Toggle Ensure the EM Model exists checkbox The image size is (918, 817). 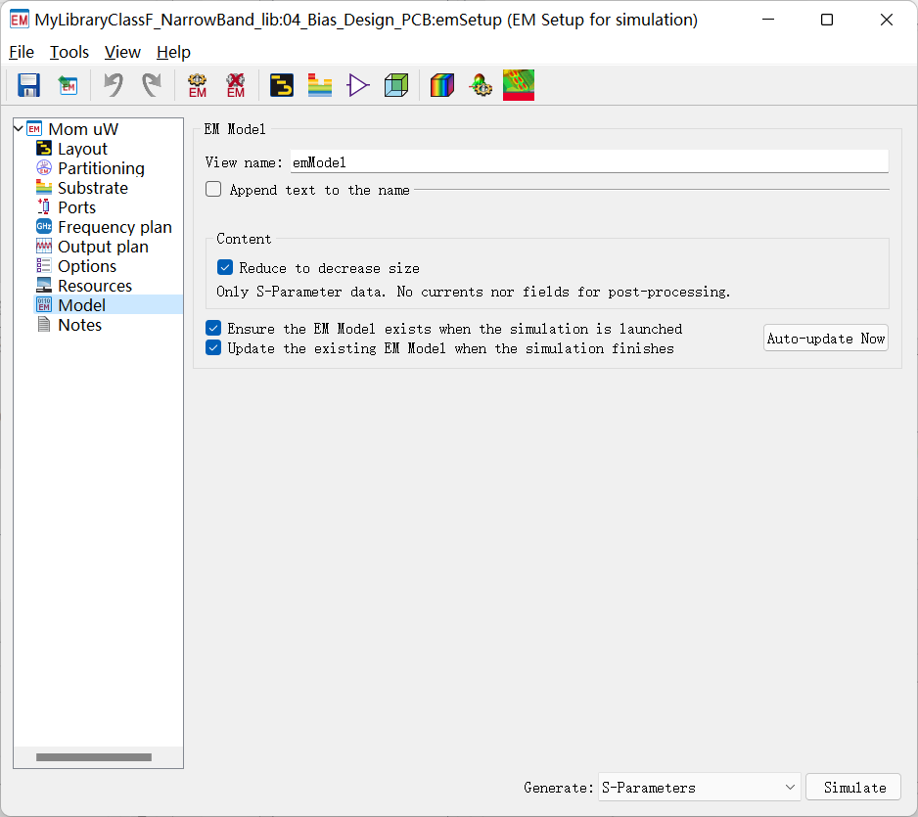[x=213, y=328]
